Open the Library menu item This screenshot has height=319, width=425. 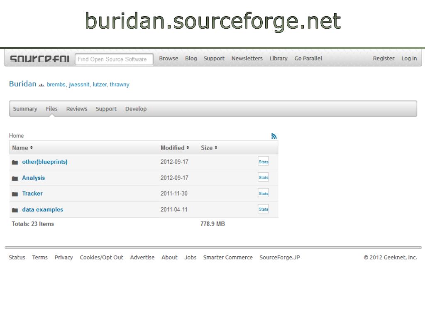coord(278,58)
